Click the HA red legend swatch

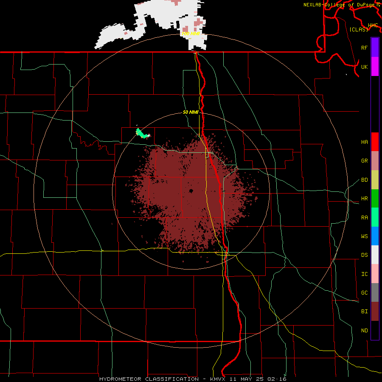(x=375, y=142)
